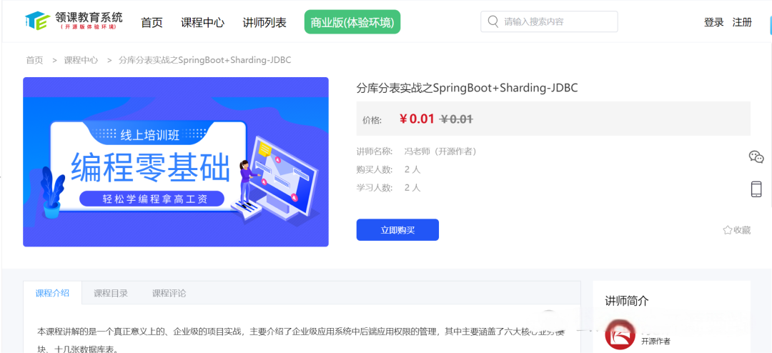
Task: Click the search magnifier icon
Action: (493, 21)
